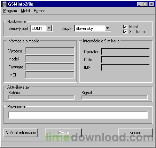Click the Číslo field
This screenshot has height=148, width=156.
[125, 60]
